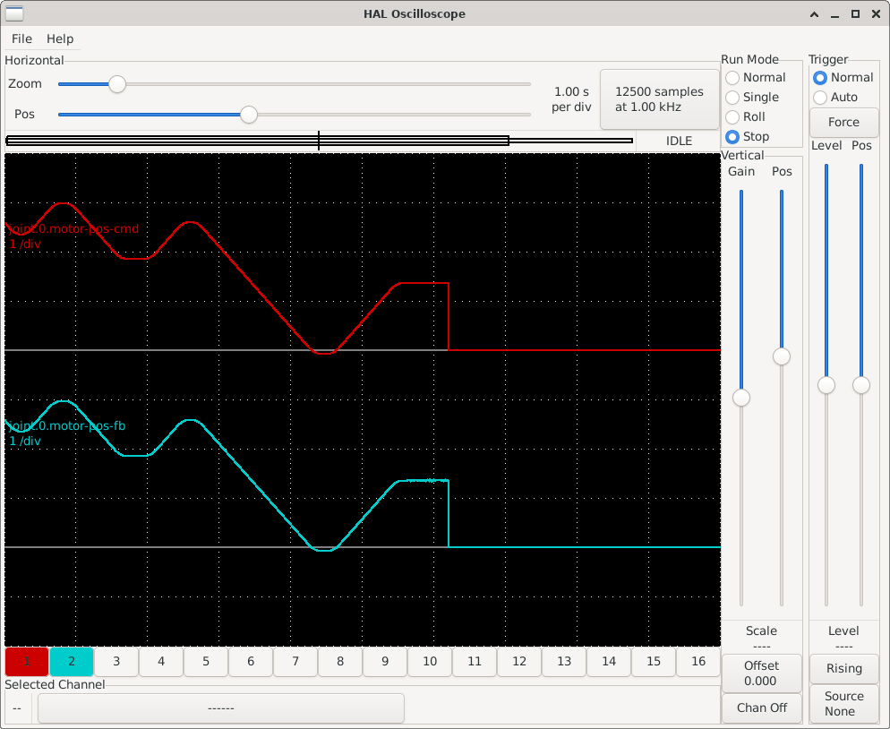
Task: Click the Selected Channel name field
Action: [x=221, y=708]
